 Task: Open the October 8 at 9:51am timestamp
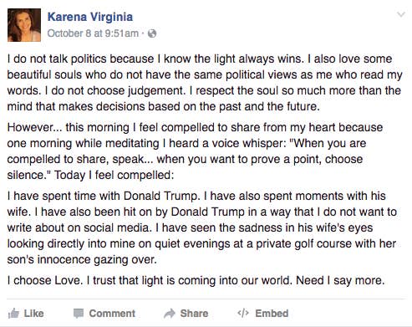pos(93,33)
